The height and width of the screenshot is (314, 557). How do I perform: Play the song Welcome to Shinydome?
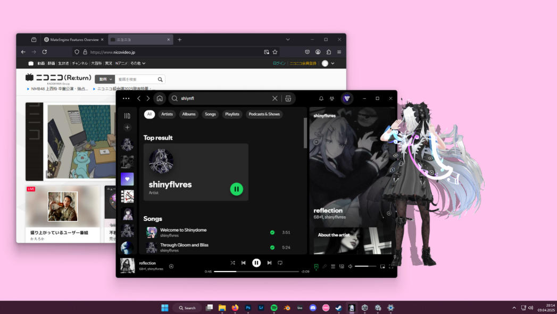coord(184,230)
